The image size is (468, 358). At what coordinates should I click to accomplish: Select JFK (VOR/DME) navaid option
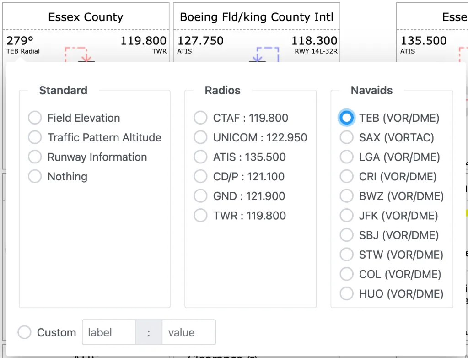tap(347, 216)
